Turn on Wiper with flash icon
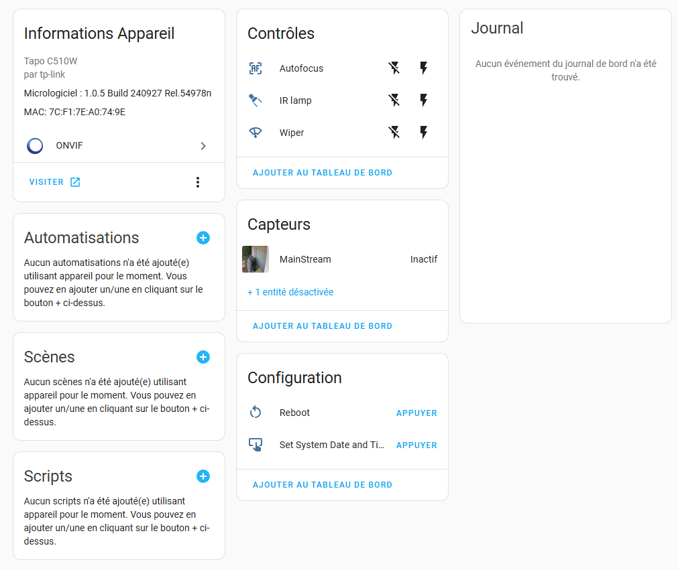Screen dimensions: 678x570 [x=424, y=132]
